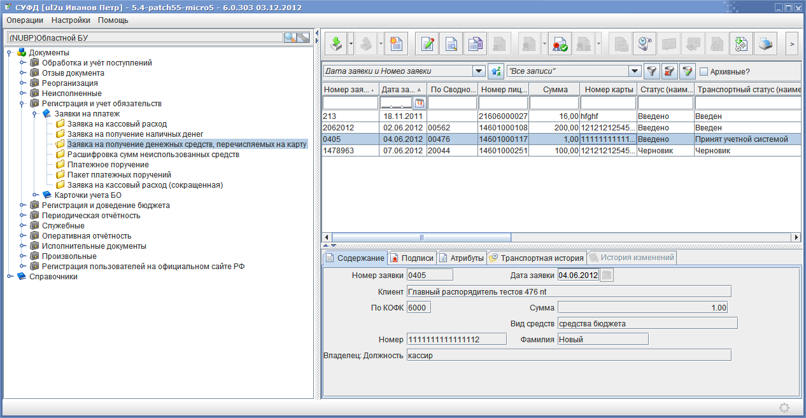Click the verify signature seal icon
Viewport: 806px width, 418px height.
pos(559,44)
